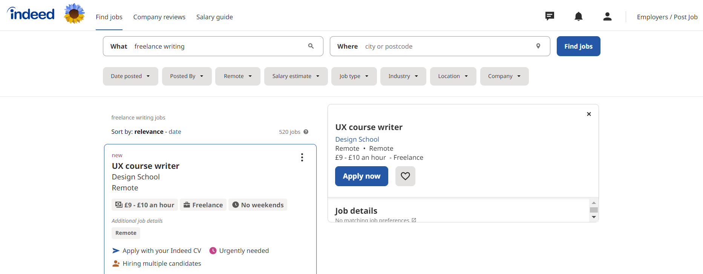The width and height of the screenshot is (703, 274).
Task: Click the Remote additional details tag
Action: 126,233
